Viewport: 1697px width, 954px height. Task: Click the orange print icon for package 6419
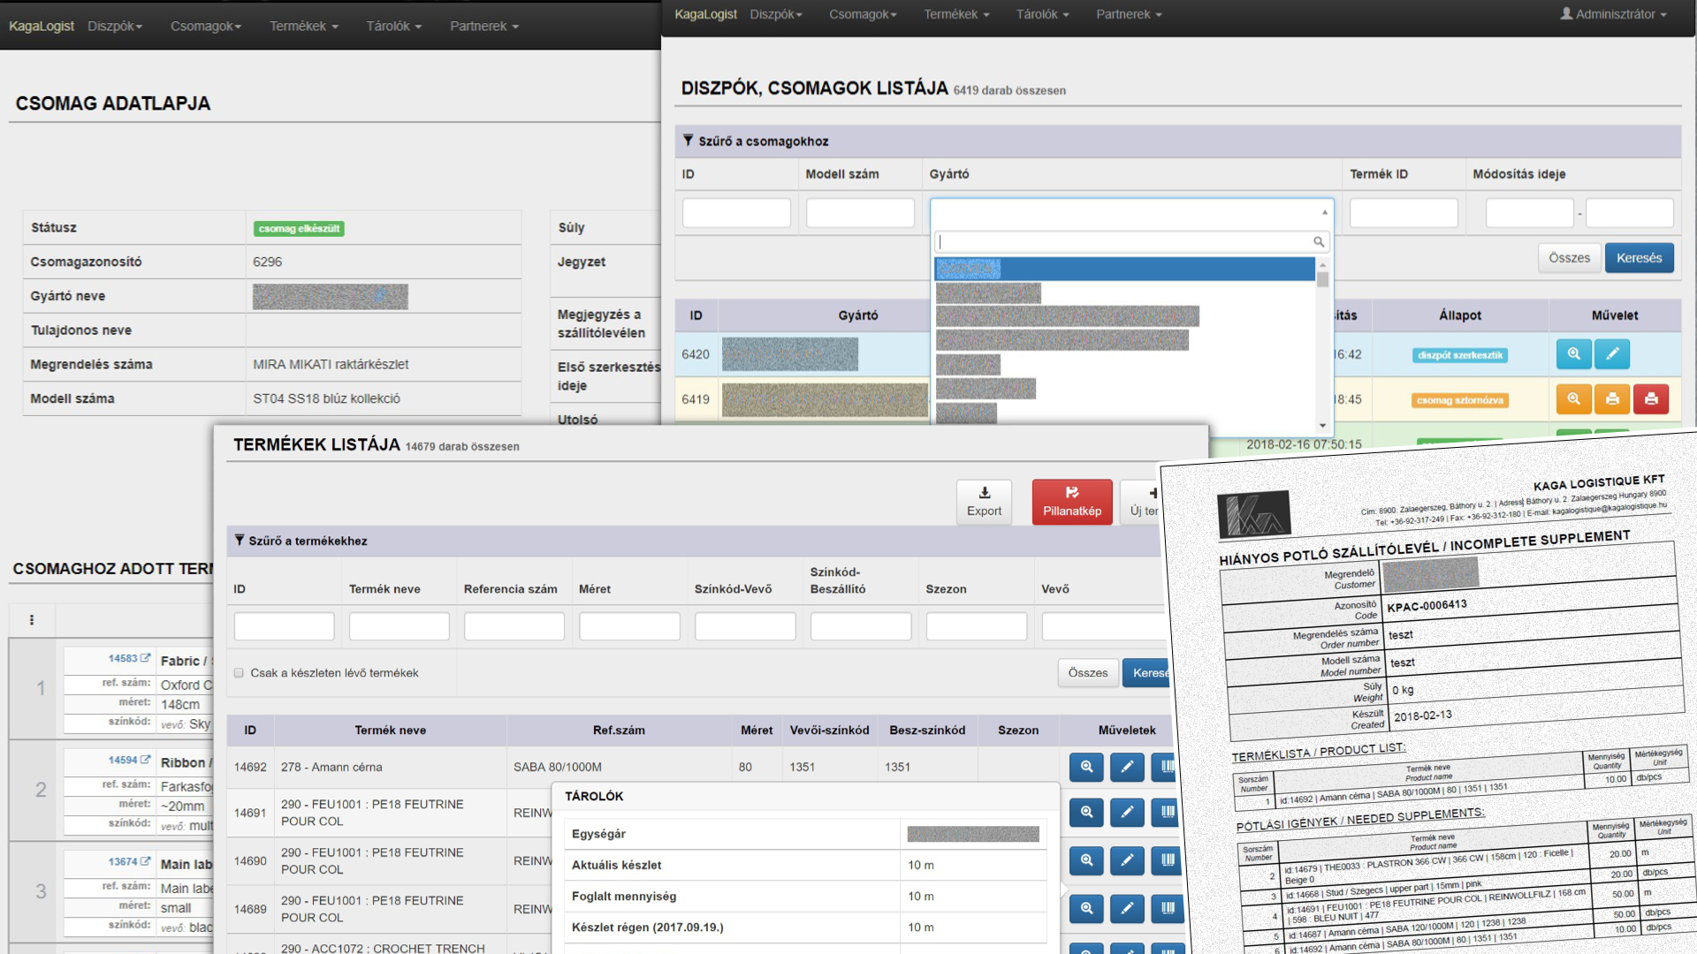tap(1612, 399)
